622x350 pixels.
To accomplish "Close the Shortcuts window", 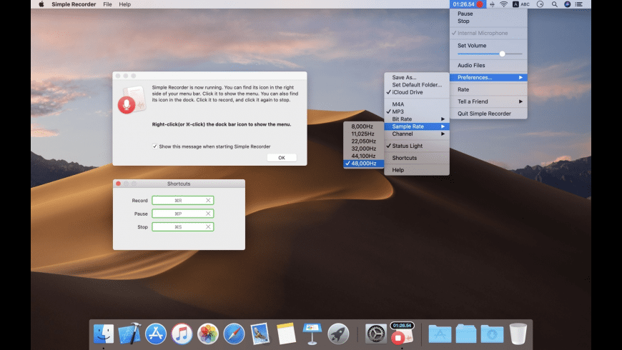I will 118,184.
